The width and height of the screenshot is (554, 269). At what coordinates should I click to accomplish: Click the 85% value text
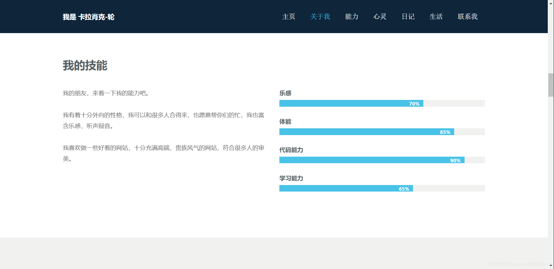pyautogui.click(x=445, y=132)
